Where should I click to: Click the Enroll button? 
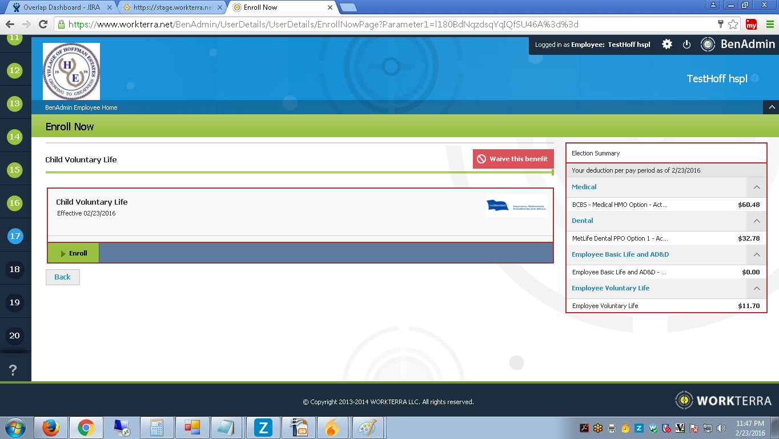coord(74,253)
